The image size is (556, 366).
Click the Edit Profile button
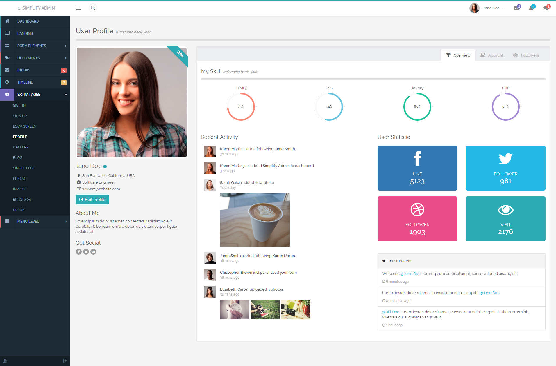point(92,200)
